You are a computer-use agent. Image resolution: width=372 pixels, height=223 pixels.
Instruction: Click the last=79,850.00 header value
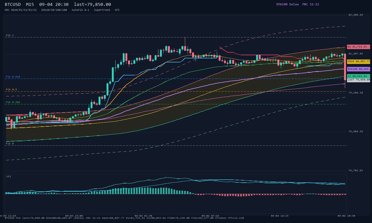click(x=92, y=5)
